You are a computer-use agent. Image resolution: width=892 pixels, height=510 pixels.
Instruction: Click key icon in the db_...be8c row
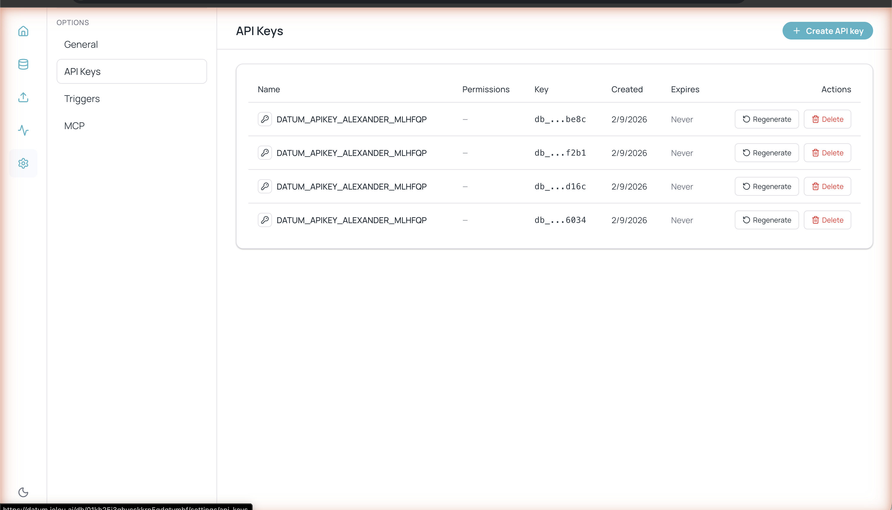coord(265,119)
